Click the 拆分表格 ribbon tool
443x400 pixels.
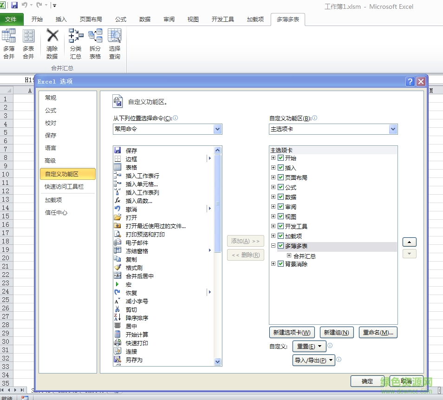click(x=95, y=43)
